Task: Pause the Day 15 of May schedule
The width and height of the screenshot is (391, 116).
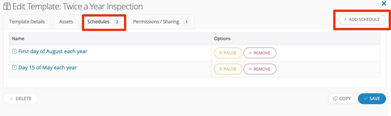Action: 228,69
